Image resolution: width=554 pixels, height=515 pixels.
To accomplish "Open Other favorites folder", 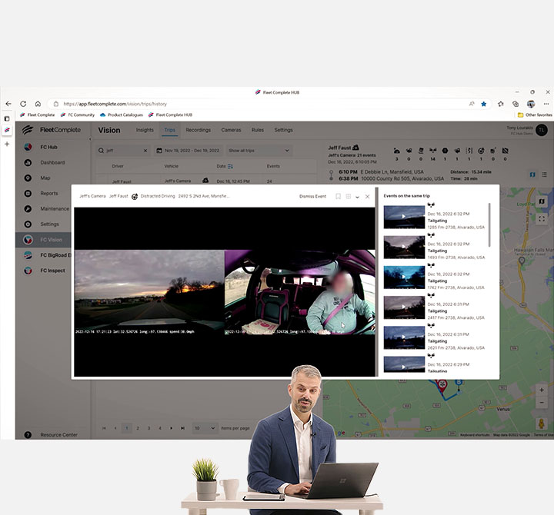I will pos(535,115).
